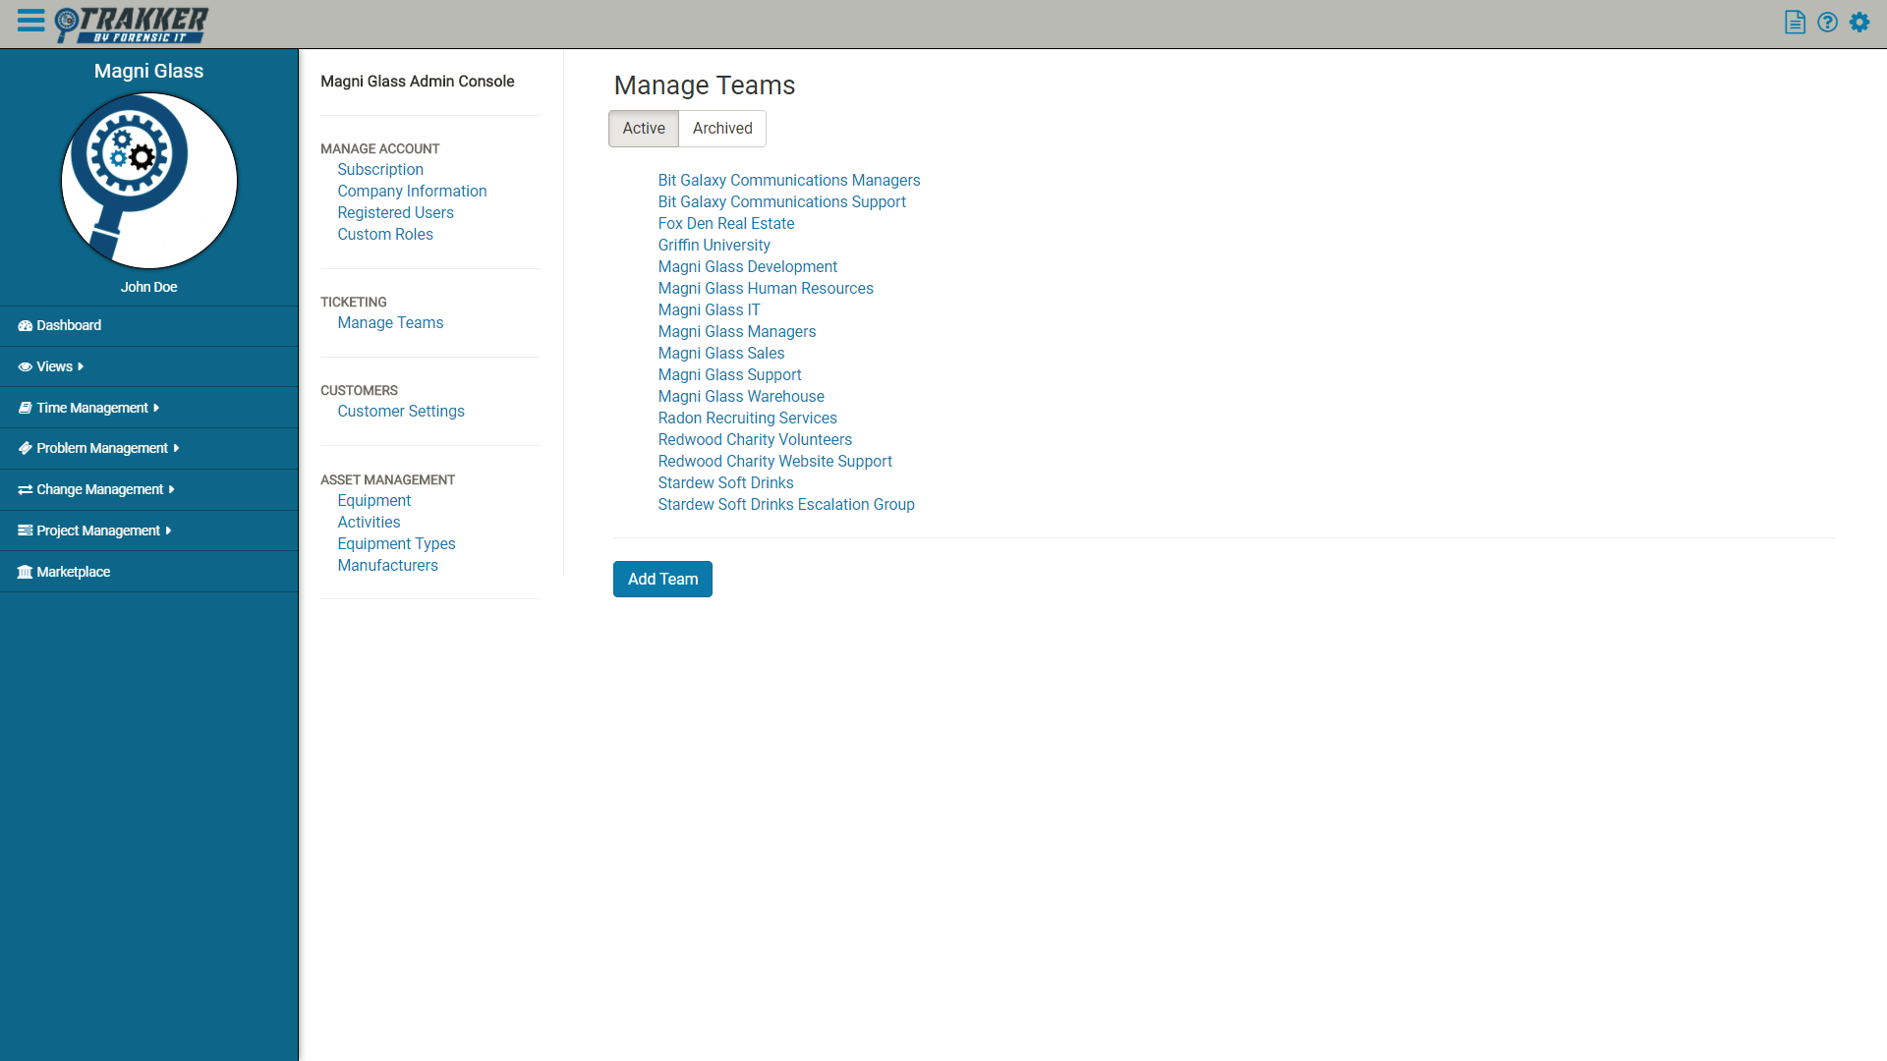The width and height of the screenshot is (1887, 1061).
Task: Click the Dashboard gauge icon
Action: [26, 326]
